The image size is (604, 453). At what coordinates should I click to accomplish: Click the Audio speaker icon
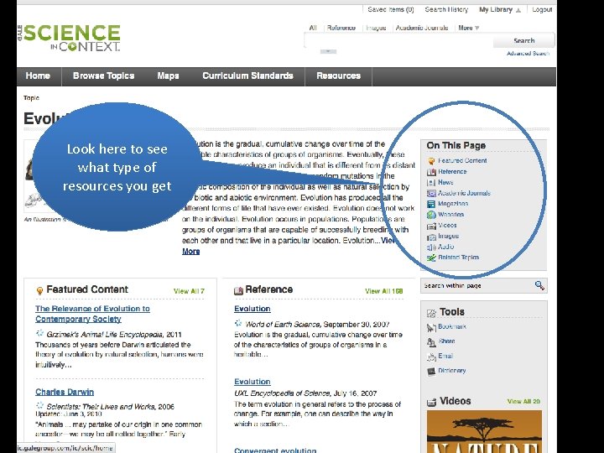(431, 247)
